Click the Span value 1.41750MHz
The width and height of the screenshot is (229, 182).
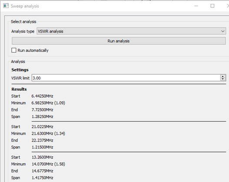pos(42,178)
